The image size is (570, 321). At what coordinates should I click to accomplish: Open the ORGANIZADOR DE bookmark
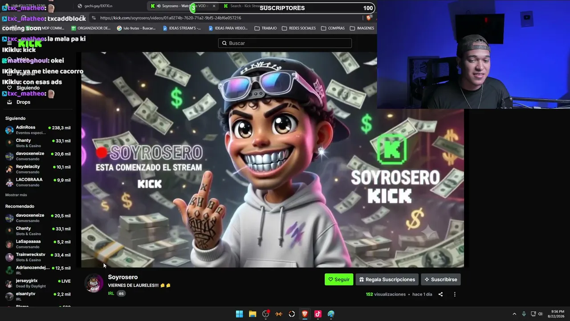click(90, 28)
